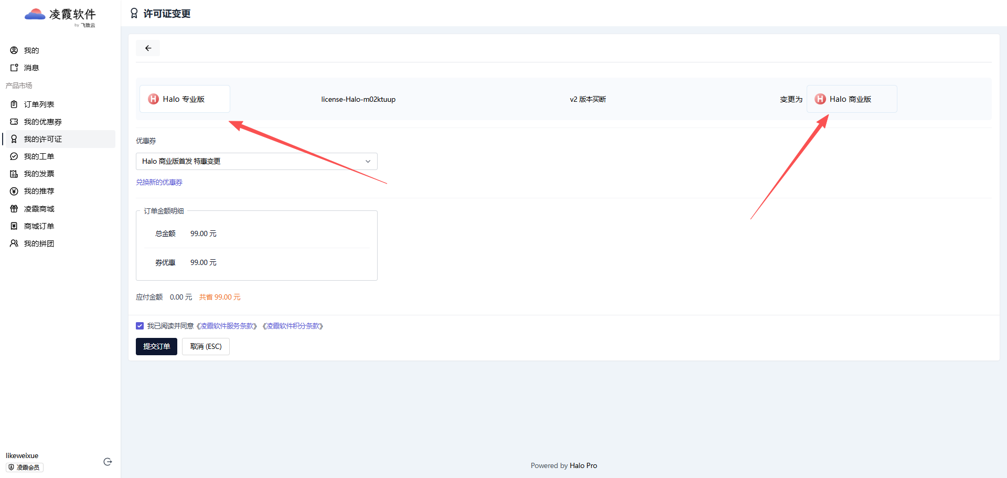
Task: Click the 我的优惠券 coupon icon
Action: point(14,122)
